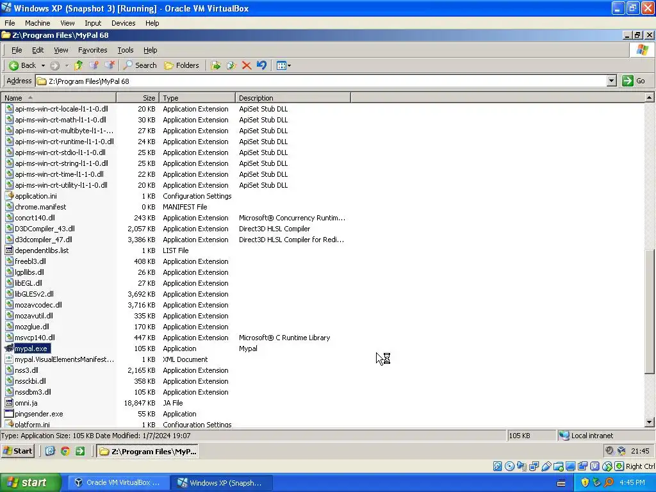Sort files by Description column header
The width and height of the screenshot is (656, 492).
pyautogui.click(x=293, y=98)
